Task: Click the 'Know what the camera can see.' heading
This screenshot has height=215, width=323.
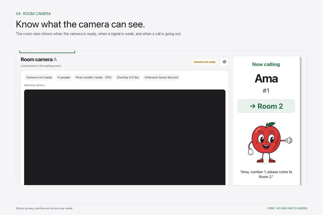Action: [80, 24]
